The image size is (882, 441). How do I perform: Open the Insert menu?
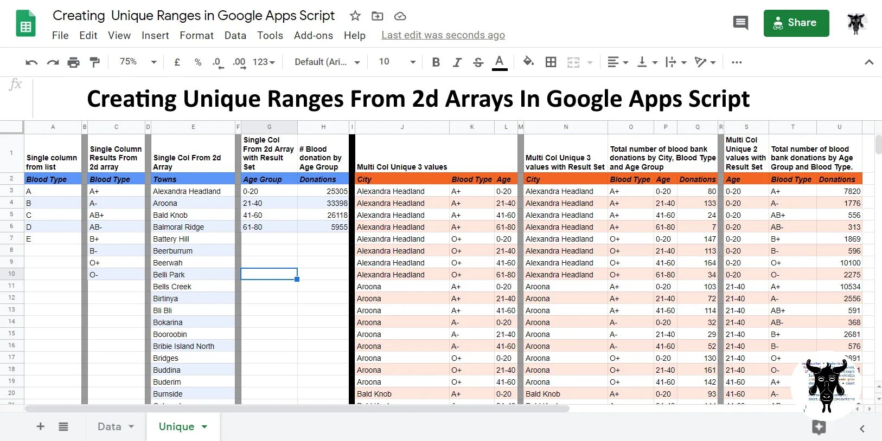(x=155, y=35)
